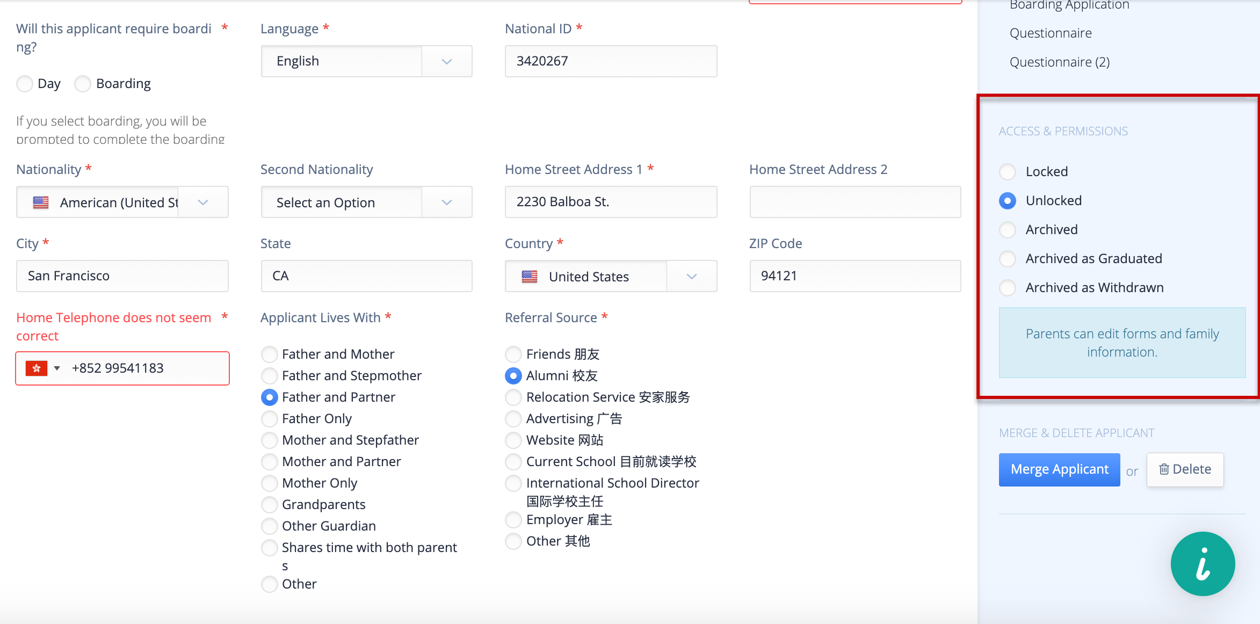Choose Employer 雇主 referral source
1260x624 pixels.
[x=513, y=520]
